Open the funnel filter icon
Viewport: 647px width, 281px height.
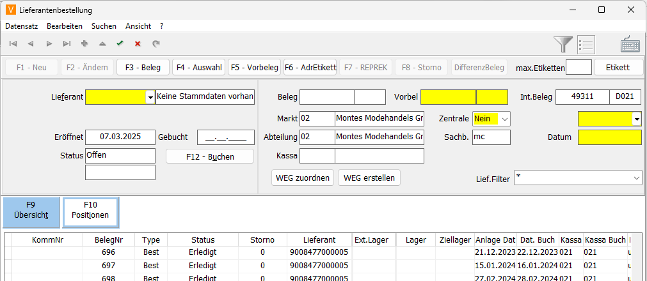click(x=563, y=44)
